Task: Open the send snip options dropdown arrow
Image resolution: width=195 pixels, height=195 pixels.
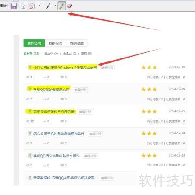Action: pos(39,6)
